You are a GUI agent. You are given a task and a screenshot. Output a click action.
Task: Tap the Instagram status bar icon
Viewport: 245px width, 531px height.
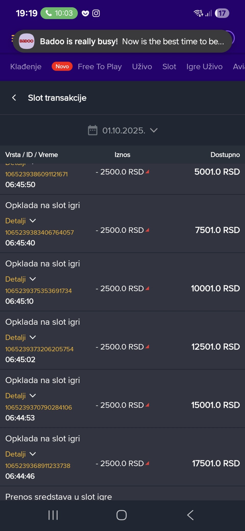pos(96,13)
